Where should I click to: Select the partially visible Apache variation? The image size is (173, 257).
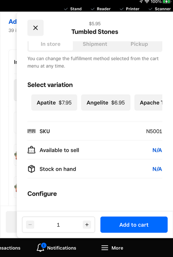[148, 102]
